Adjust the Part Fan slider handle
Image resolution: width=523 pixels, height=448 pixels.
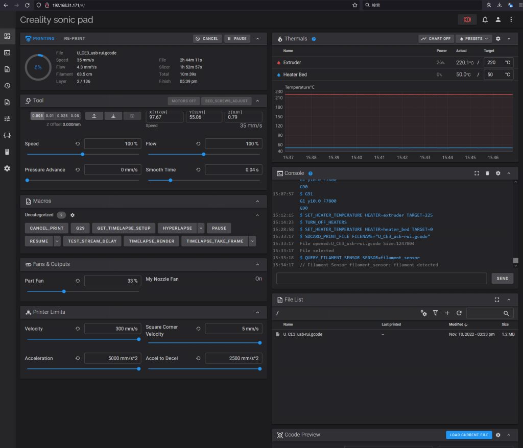tap(64, 291)
